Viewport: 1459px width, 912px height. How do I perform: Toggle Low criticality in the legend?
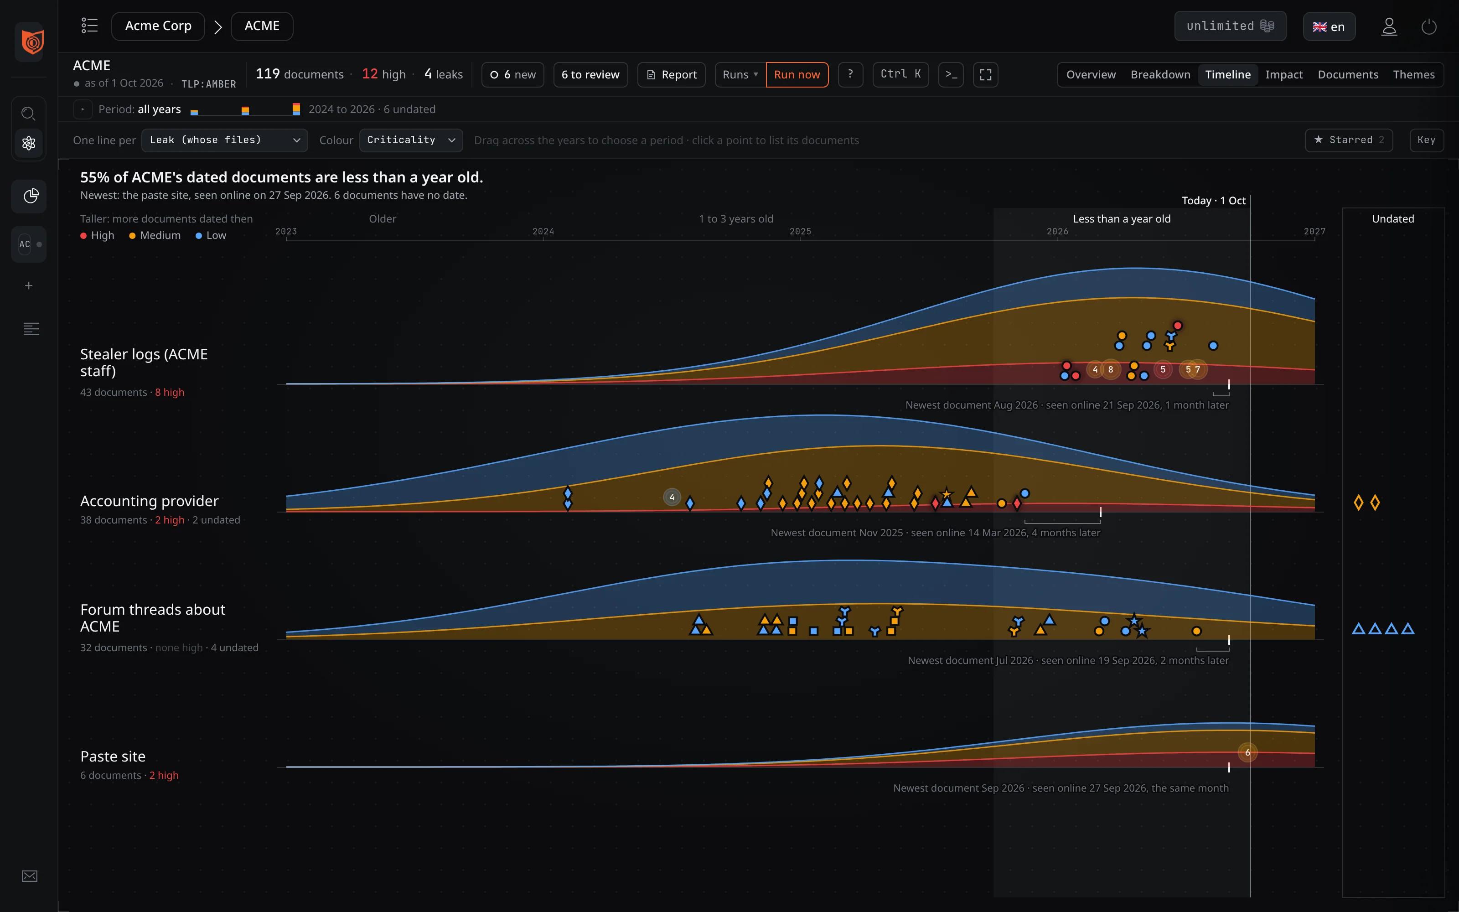click(210, 235)
